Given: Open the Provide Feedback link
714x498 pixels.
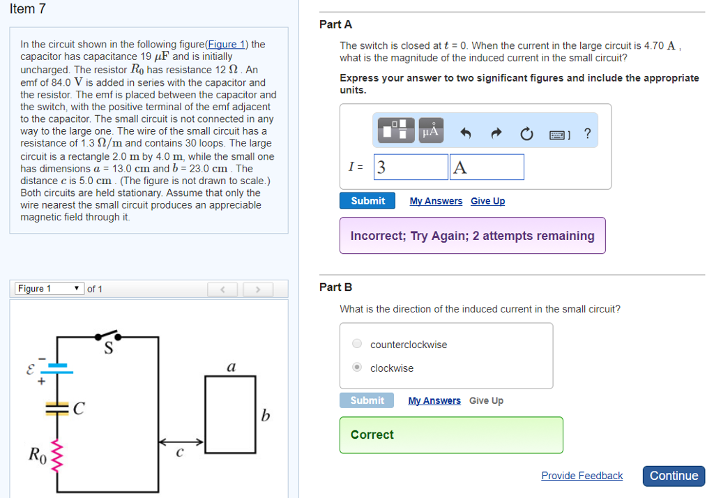Looking at the screenshot, I should pyautogui.click(x=582, y=476).
